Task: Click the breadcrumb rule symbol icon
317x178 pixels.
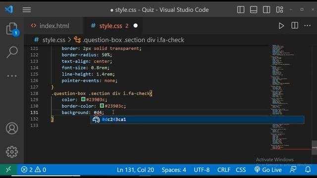Action: [x=77, y=40]
